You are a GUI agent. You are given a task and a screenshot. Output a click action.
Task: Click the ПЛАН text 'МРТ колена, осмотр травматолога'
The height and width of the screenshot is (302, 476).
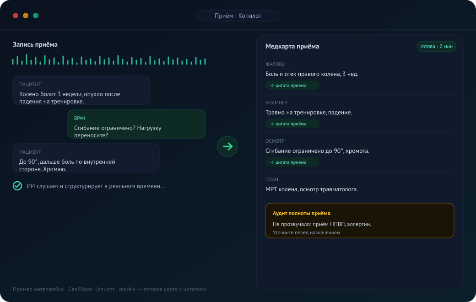click(312, 189)
